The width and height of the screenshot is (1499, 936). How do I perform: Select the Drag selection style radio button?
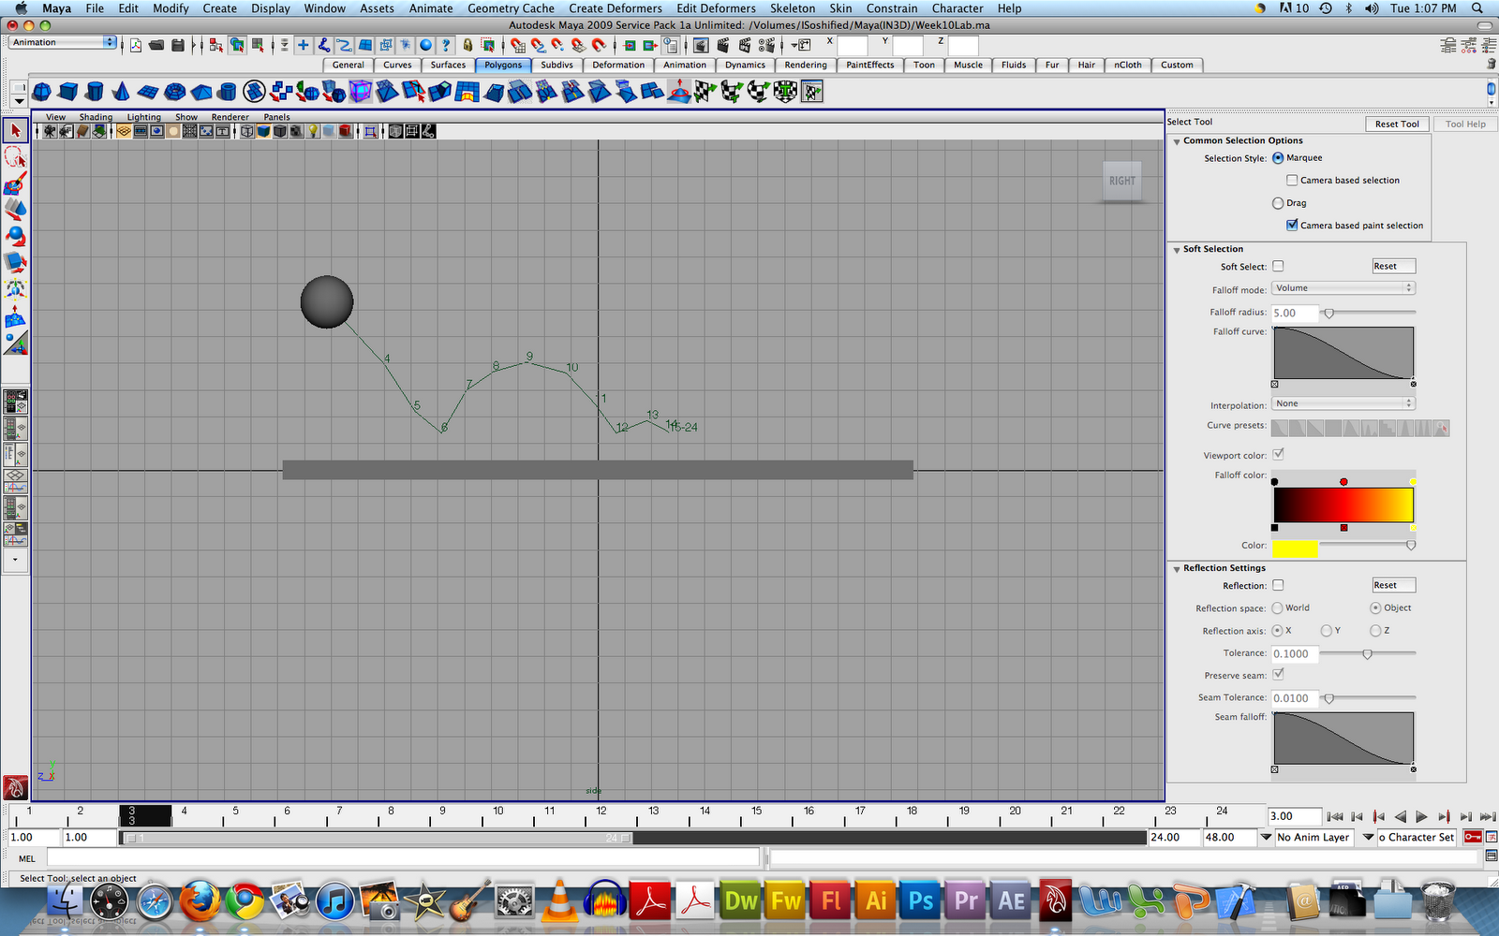(x=1278, y=202)
